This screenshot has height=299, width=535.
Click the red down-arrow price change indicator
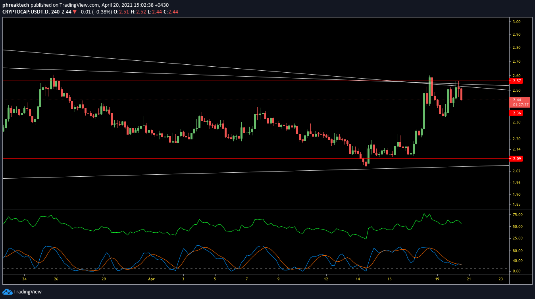tap(75, 12)
